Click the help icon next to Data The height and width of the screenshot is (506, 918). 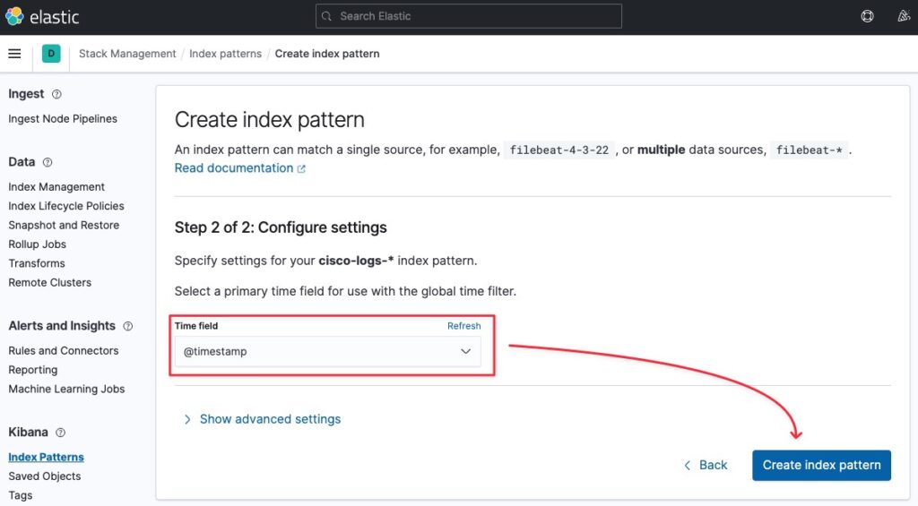(48, 162)
